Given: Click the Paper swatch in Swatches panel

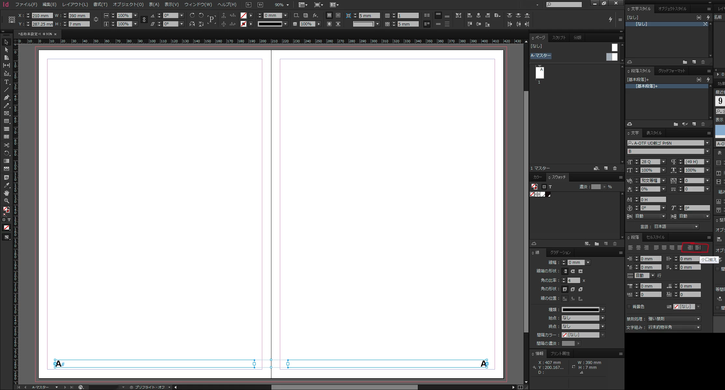Looking at the screenshot, I should [x=543, y=194].
